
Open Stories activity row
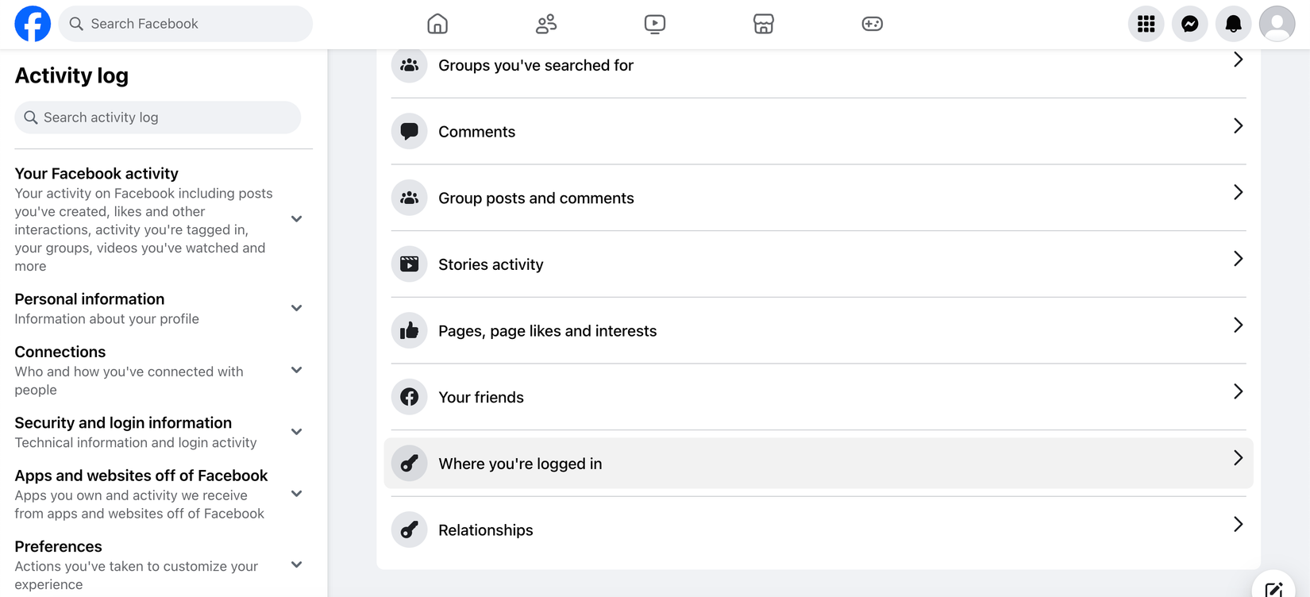[x=818, y=264]
